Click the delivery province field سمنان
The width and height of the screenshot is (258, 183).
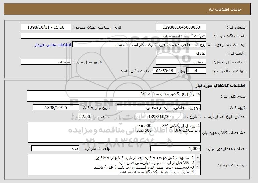pos(181,62)
